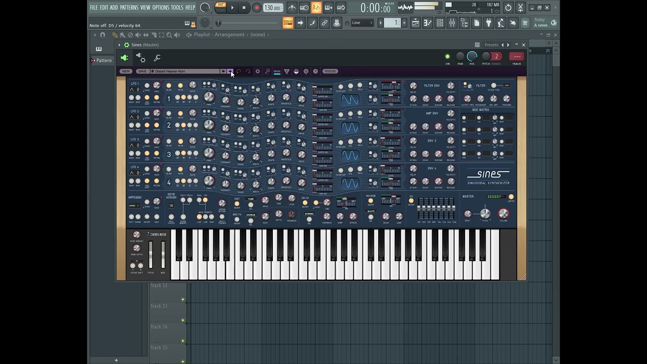The height and width of the screenshot is (364, 647).
Task: Open the Channel rack view icon
Action: coord(440,23)
